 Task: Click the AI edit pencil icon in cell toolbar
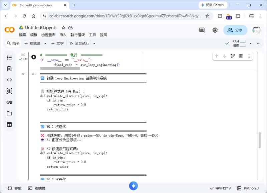(x=233, y=56)
